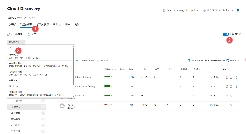Switch to the 用户 tab
246x134 pixels.
pos(67,24)
